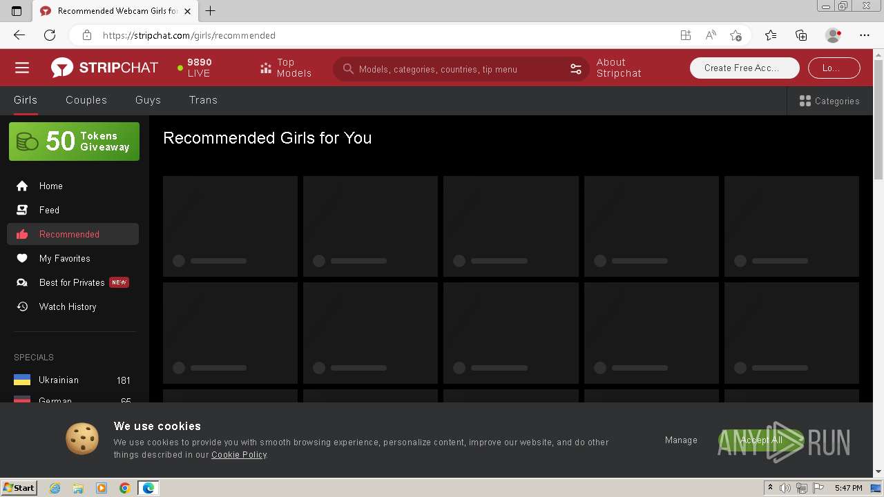884x497 pixels.
Task: Click the Stripchat logo
Action: [x=104, y=68]
